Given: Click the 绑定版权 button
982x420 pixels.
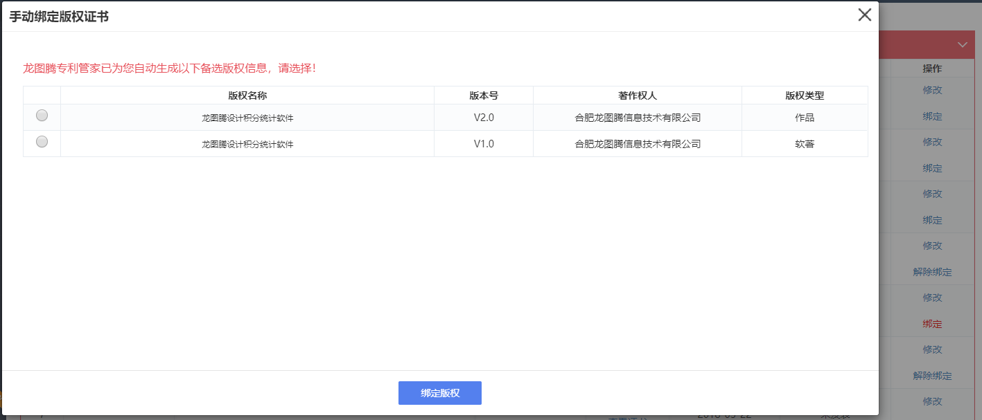Looking at the screenshot, I should tap(439, 393).
